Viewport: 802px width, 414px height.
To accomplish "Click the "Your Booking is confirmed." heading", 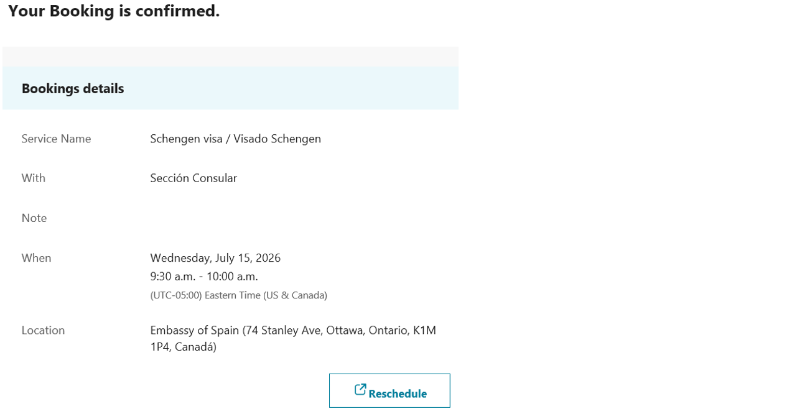I will point(114,11).
